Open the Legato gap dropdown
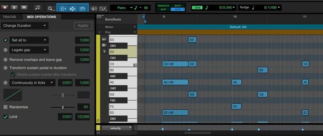The image size is (323, 136). pos(29,50)
